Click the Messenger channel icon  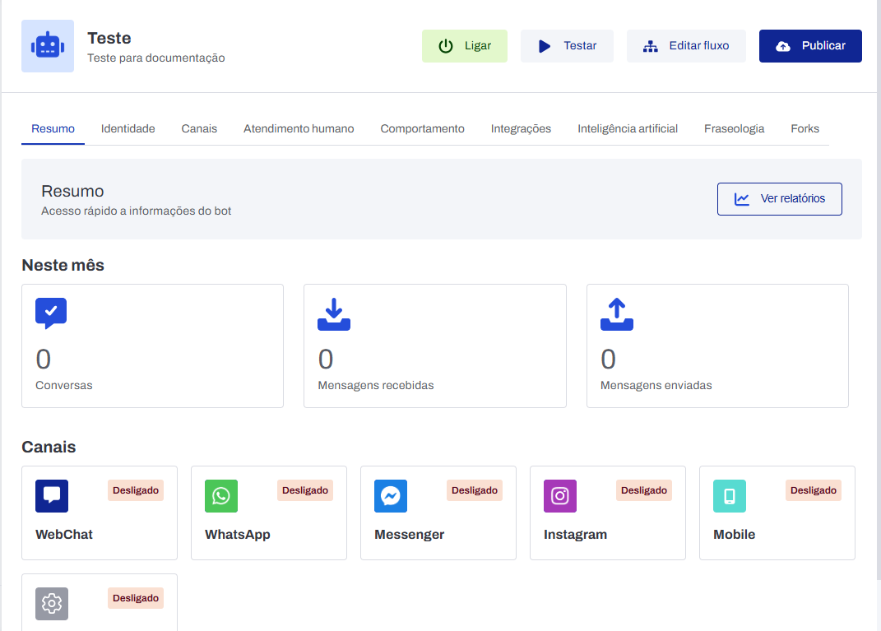coord(391,496)
